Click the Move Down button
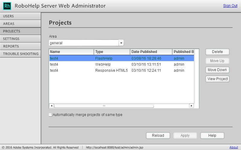 [x=217, y=70]
